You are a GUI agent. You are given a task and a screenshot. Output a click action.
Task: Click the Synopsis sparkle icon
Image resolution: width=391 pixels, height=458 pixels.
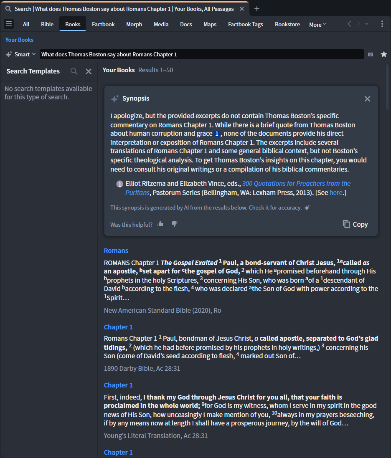(x=115, y=99)
